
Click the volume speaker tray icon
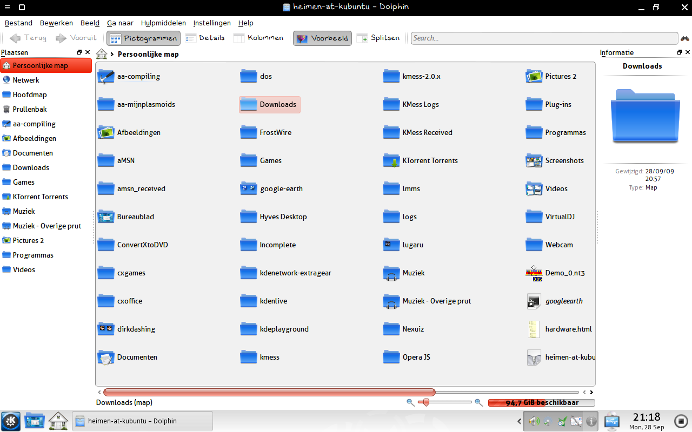tap(534, 421)
